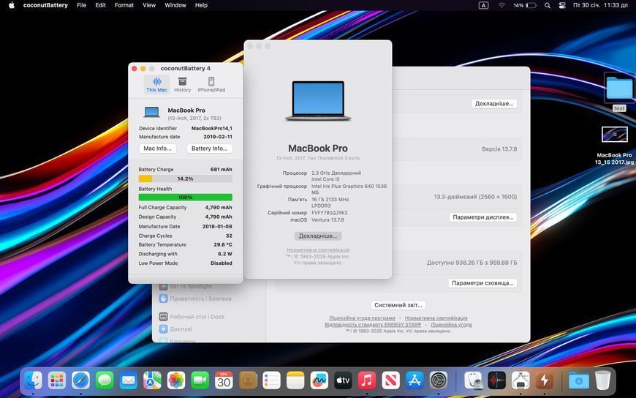Open Messages from the Dock
The height and width of the screenshot is (398, 636).
tap(105, 380)
